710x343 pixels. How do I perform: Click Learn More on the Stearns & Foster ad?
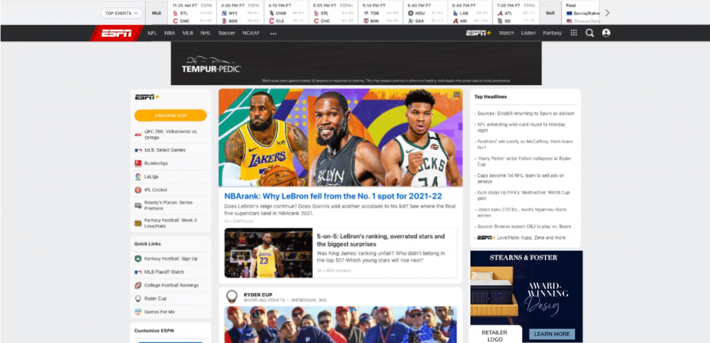551,334
